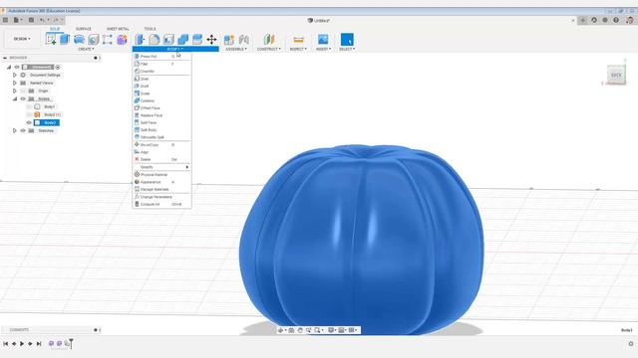Click the Insert image icon
Viewport: 638px width, 358px height.
pyautogui.click(x=323, y=40)
